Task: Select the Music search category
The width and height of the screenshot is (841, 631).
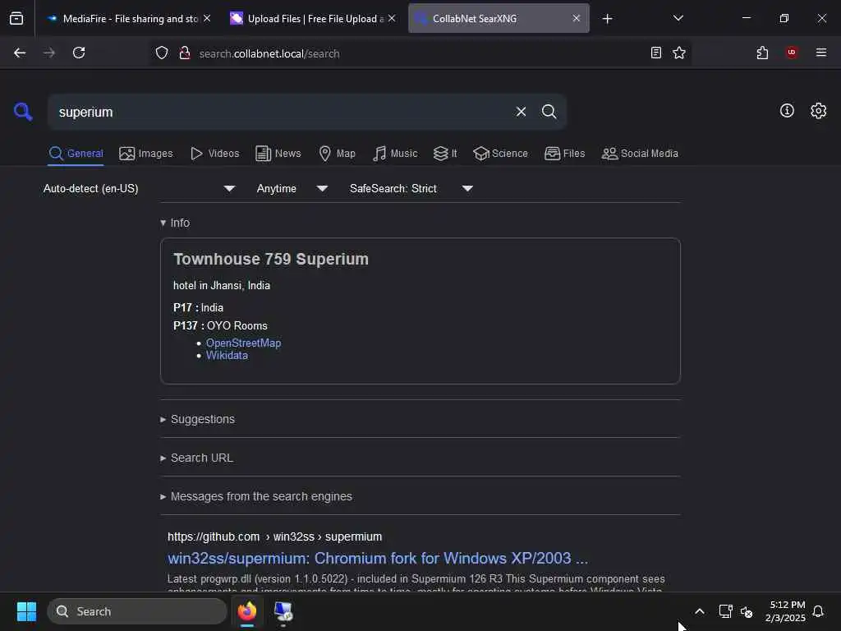Action: [x=395, y=154]
